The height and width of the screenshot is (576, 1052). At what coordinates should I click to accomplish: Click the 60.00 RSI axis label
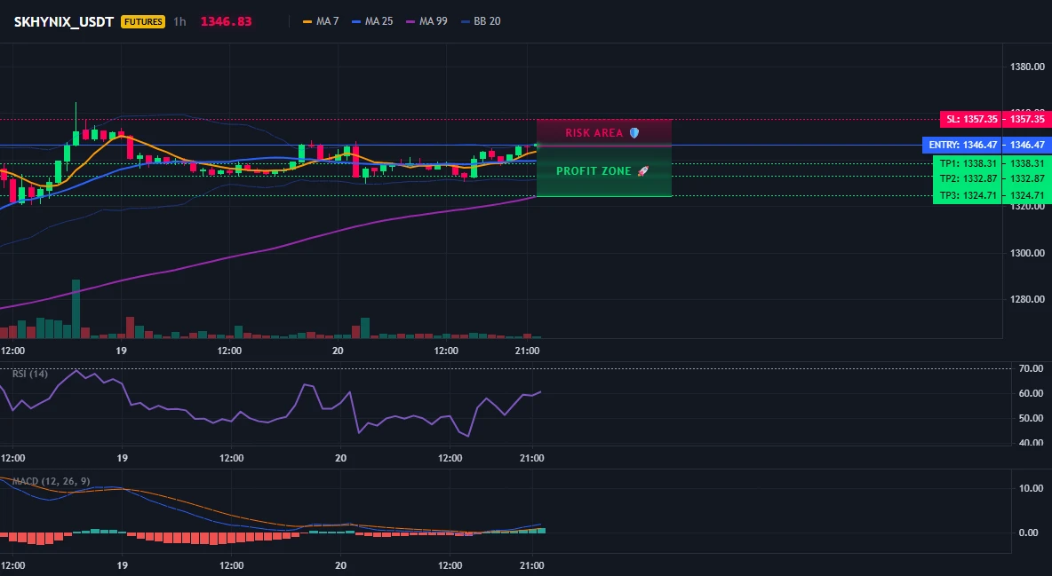click(x=1031, y=393)
